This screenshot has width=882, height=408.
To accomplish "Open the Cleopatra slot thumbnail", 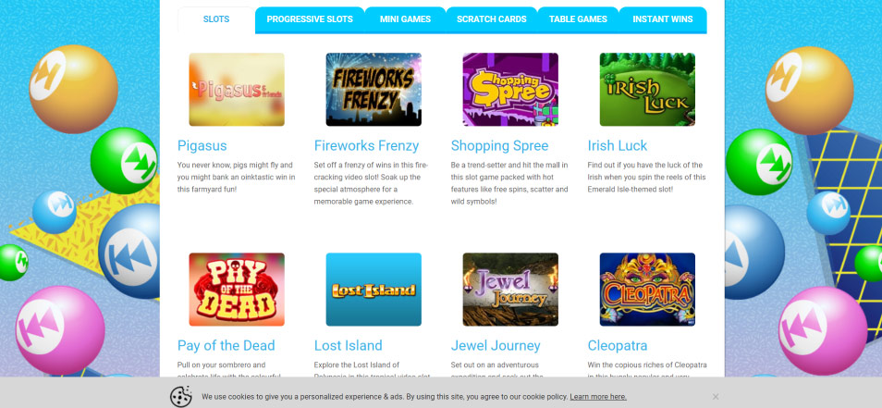I will click(x=647, y=290).
